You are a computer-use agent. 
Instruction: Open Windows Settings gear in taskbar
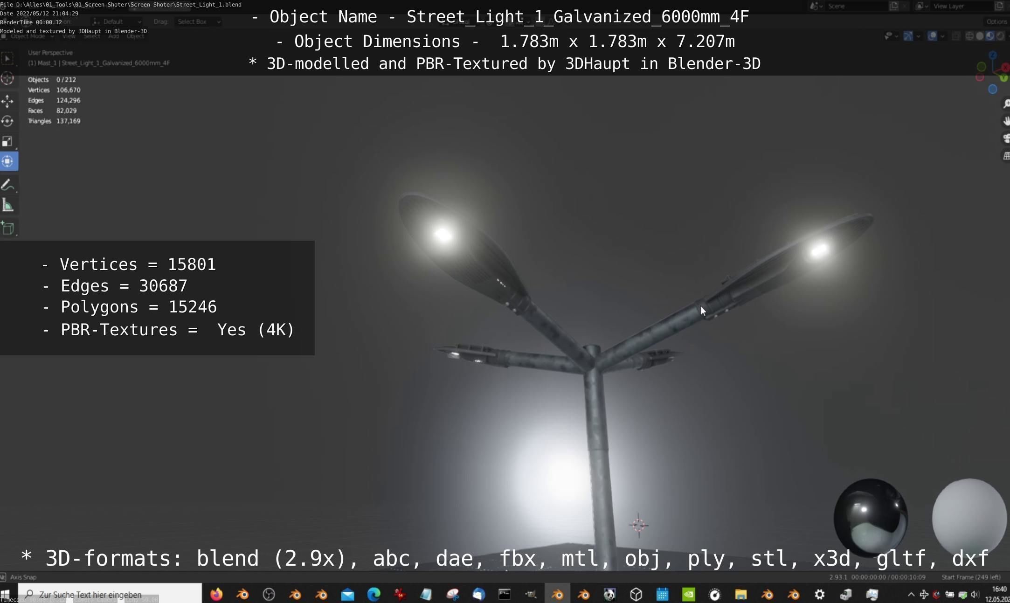pos(819,594)
